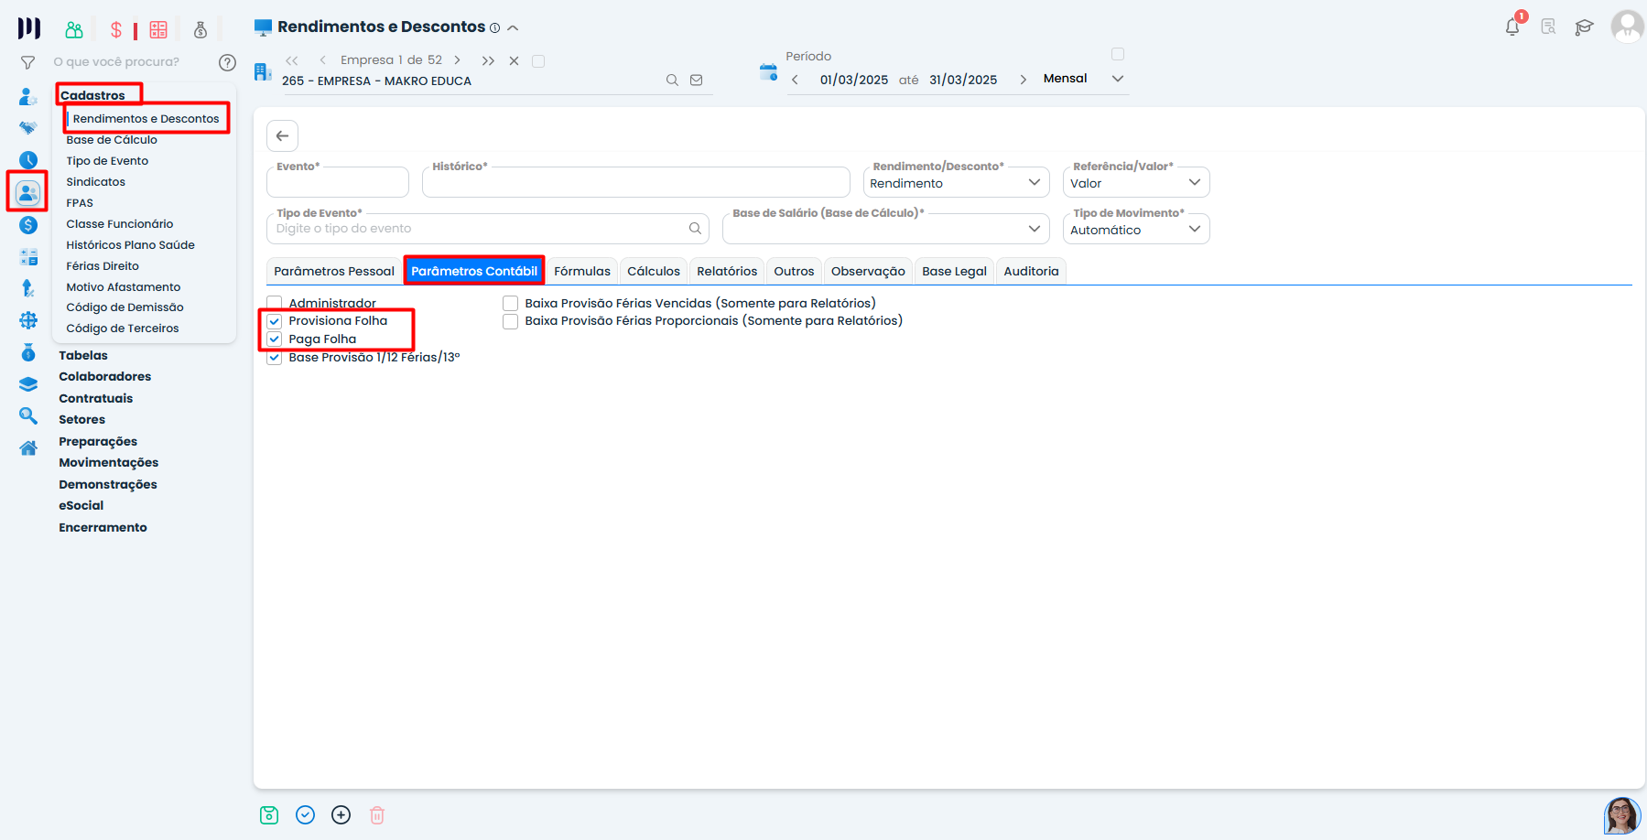Click the plus circle add icon

click(341, 815)
